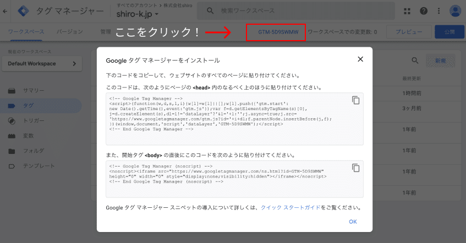The width and height of the screenshot is (466, 243).
Task: Open タグ in the sidebar
Action: click(29, 106)
